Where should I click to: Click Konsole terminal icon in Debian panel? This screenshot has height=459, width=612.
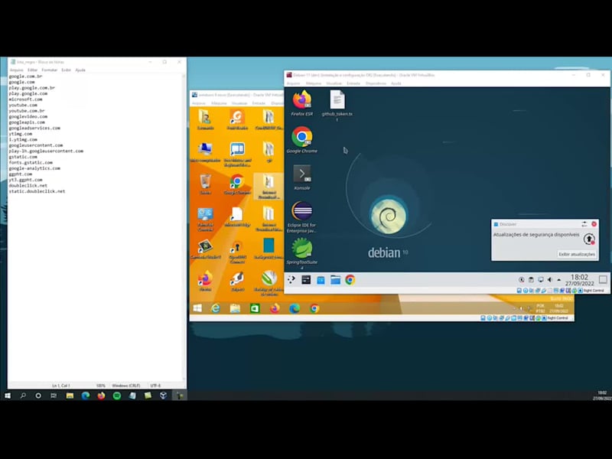pos(306,279)
